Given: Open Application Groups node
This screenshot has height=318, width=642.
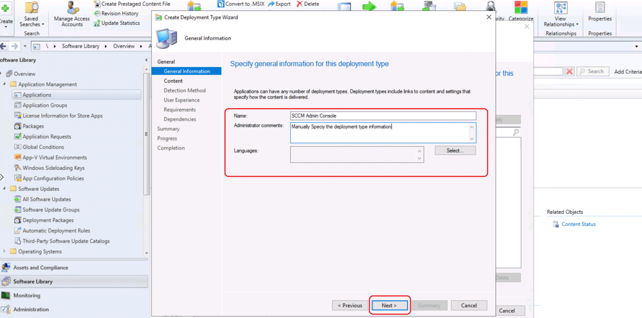Looking at the screenshot, I should pos(45,105).
